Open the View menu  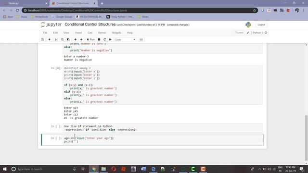66,33
